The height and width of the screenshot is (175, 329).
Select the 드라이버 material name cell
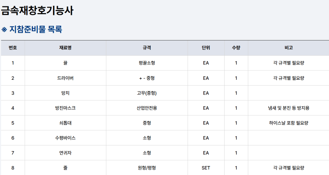click(x=66, y=78)
